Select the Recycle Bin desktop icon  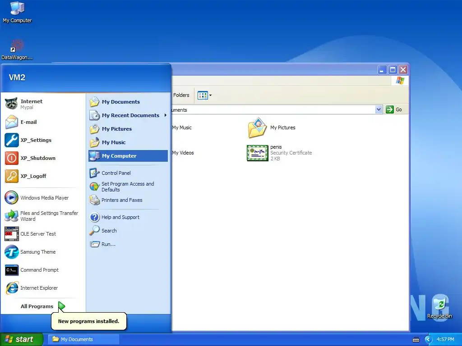439,306
